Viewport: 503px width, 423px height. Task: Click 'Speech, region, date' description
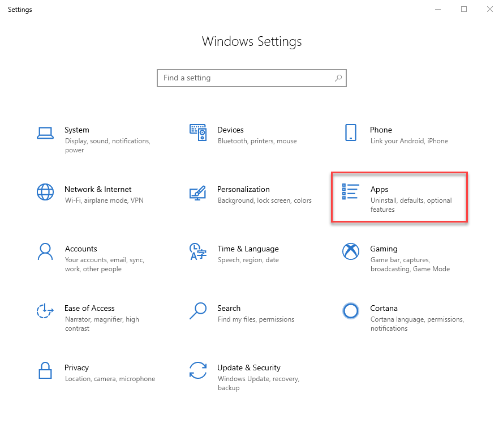tap(248, 260)
